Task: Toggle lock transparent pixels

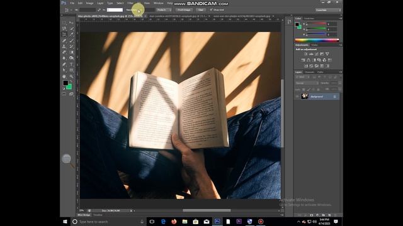Action: [x=304, y=89]
